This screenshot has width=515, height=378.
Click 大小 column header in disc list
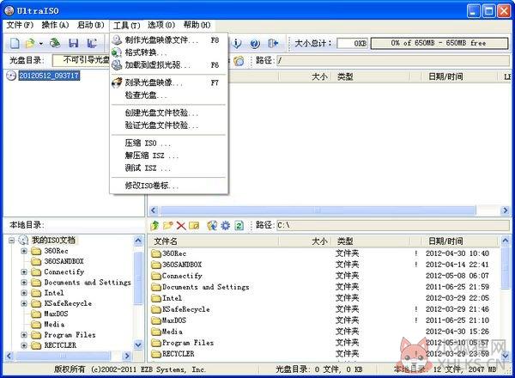[x=305, y=76]
